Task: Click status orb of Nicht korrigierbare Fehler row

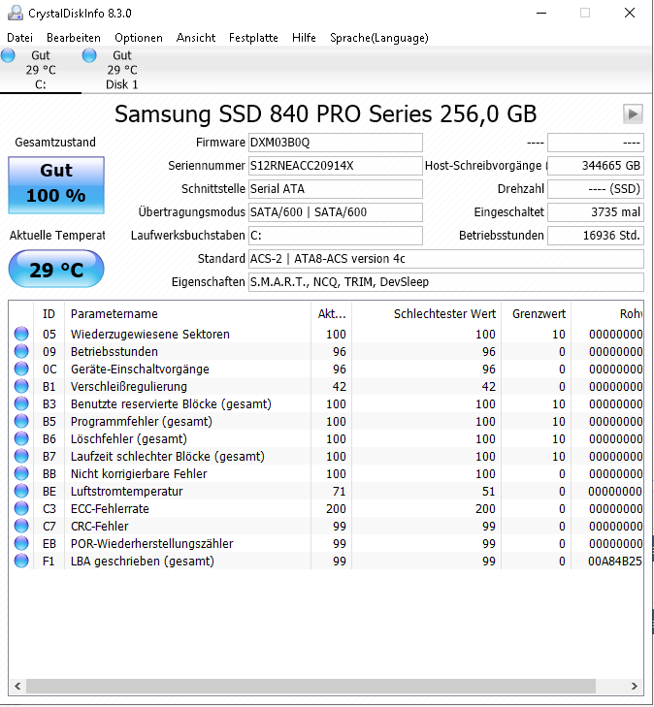Action: 21,473
